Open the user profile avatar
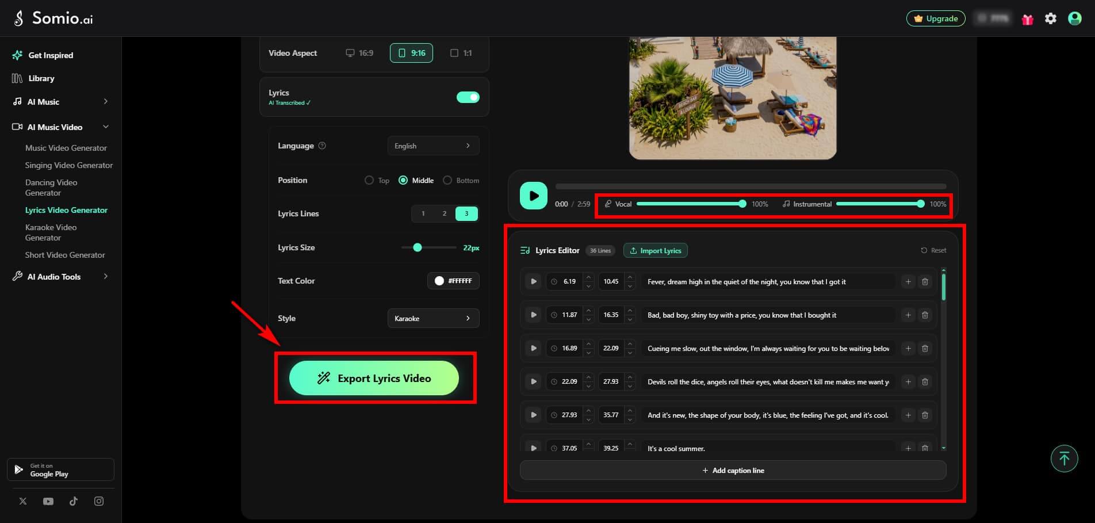Screen dimensions: 1095x523 (1074, 18)
